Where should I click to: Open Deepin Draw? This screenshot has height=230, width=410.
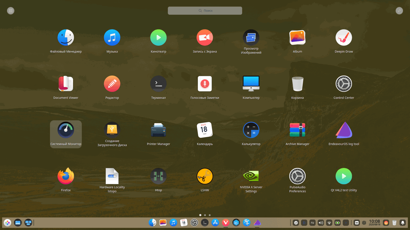344,38
